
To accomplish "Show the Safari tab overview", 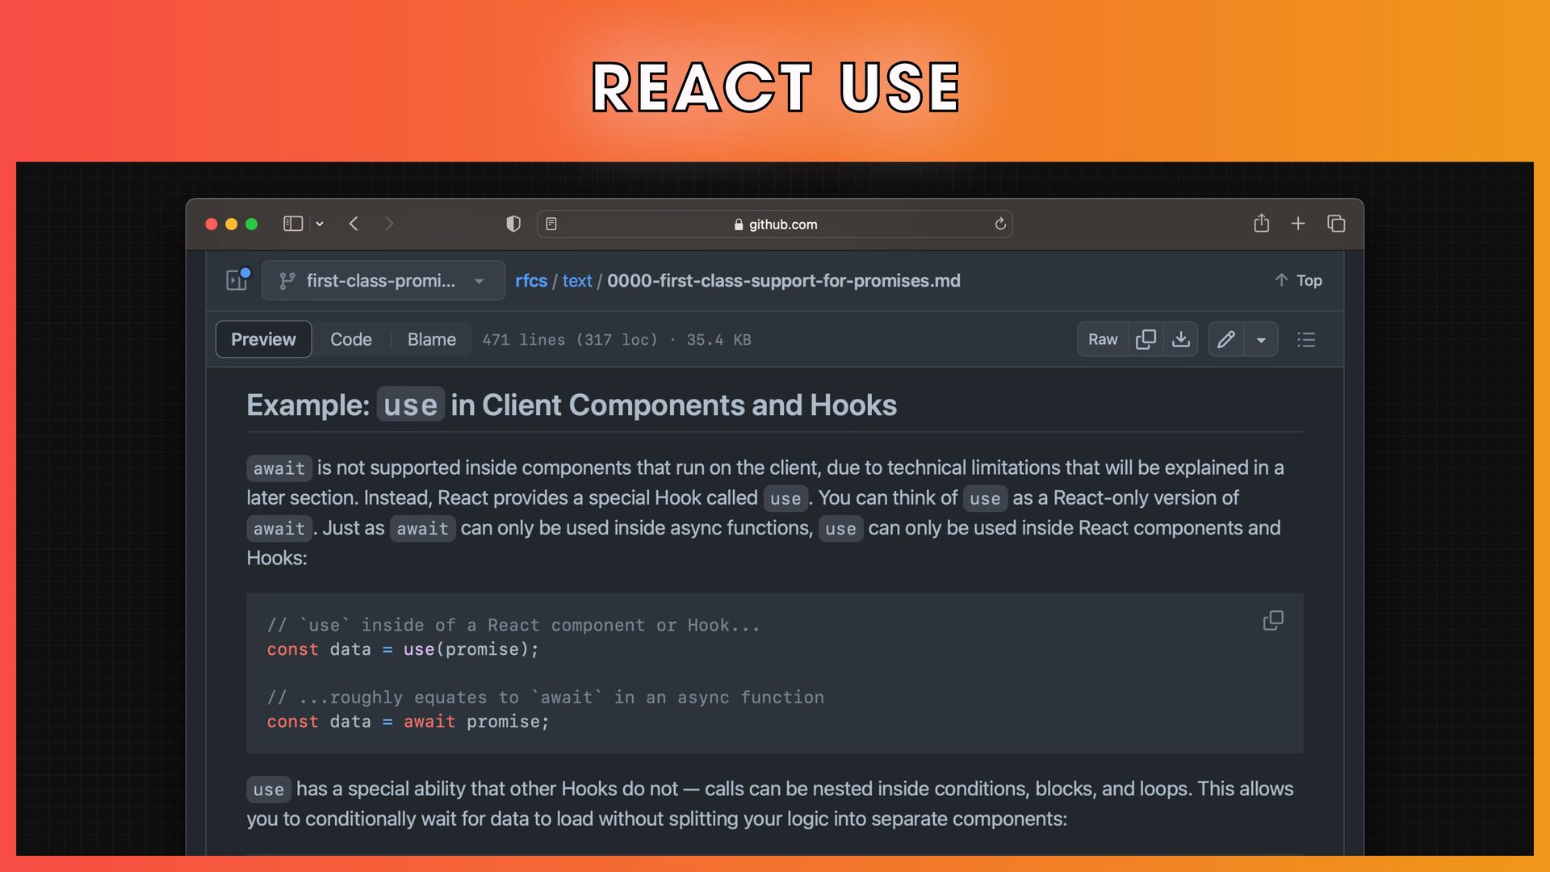I will click(1336, 224).
